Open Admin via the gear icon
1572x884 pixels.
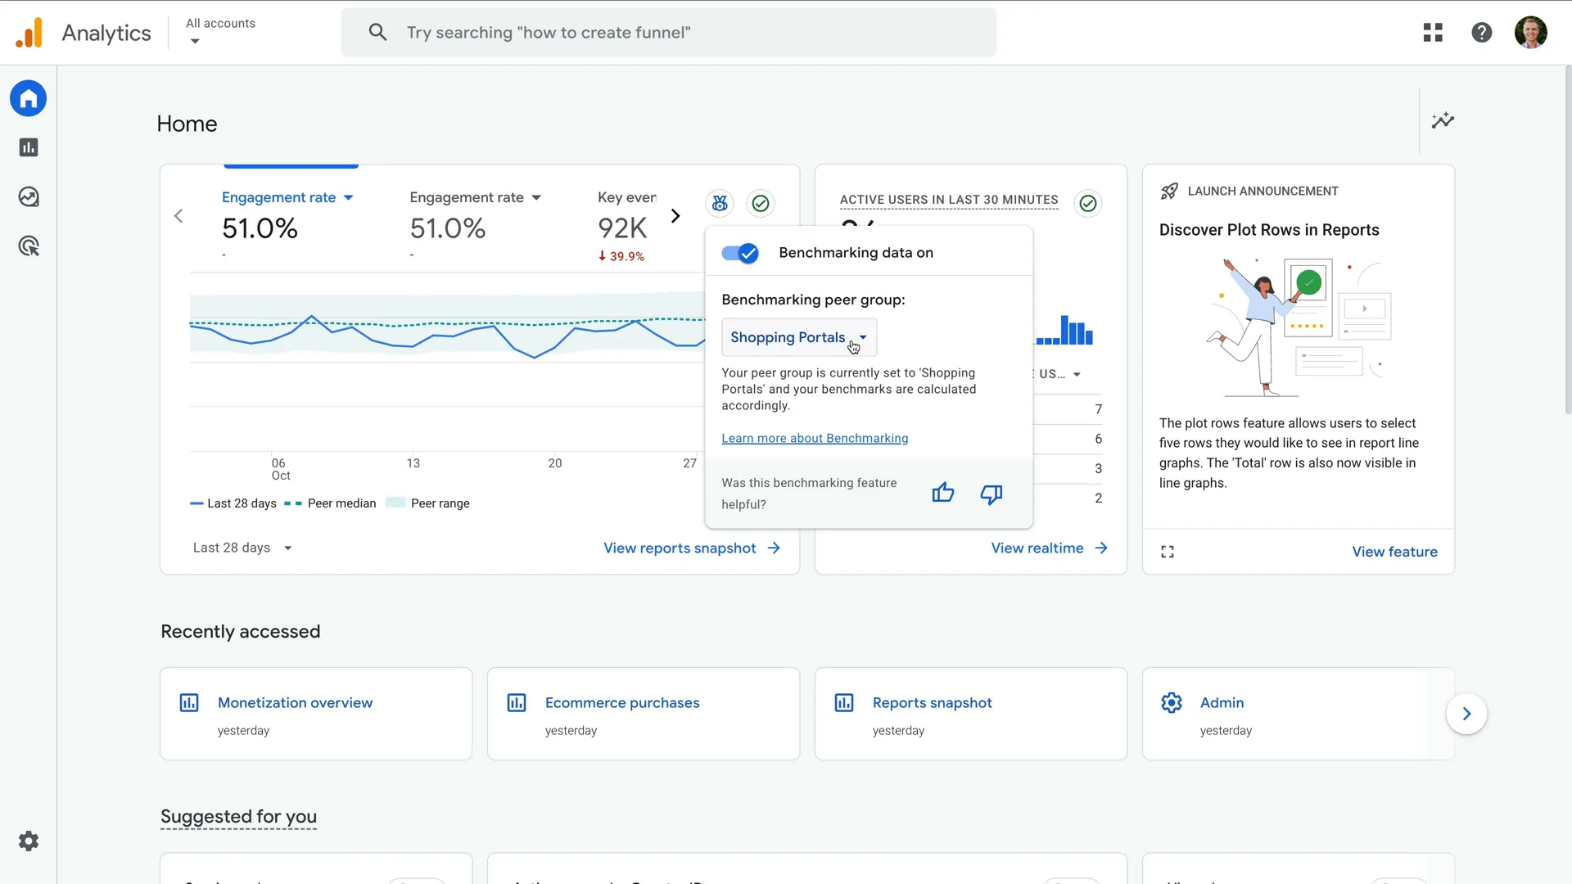pyautogui.click(x=29, y=841)
